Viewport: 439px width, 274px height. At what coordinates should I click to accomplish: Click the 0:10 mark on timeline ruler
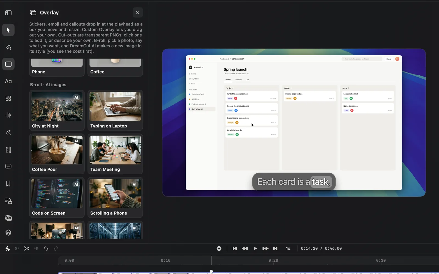tap(166, 261)
